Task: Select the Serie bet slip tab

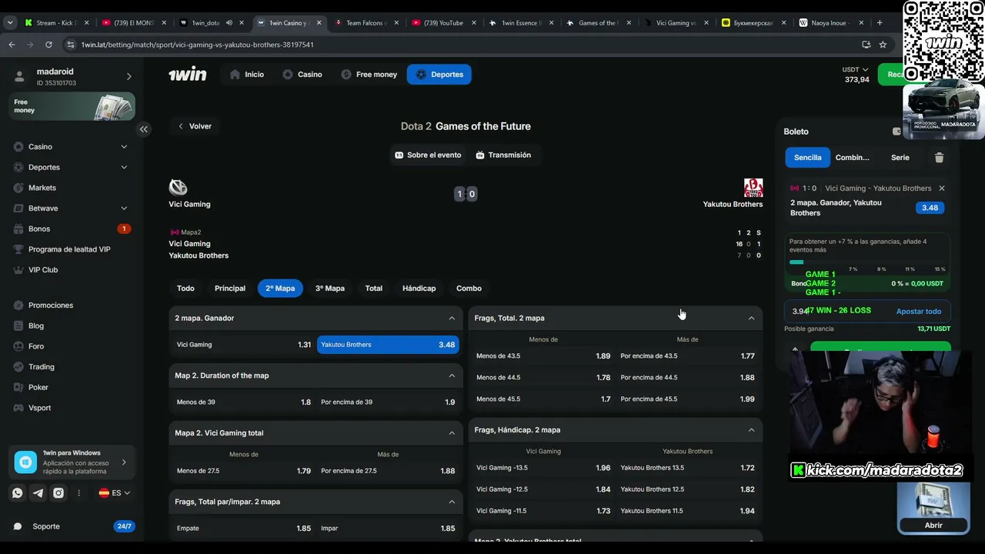Action: pyautogui.click(x=900, y=158)
